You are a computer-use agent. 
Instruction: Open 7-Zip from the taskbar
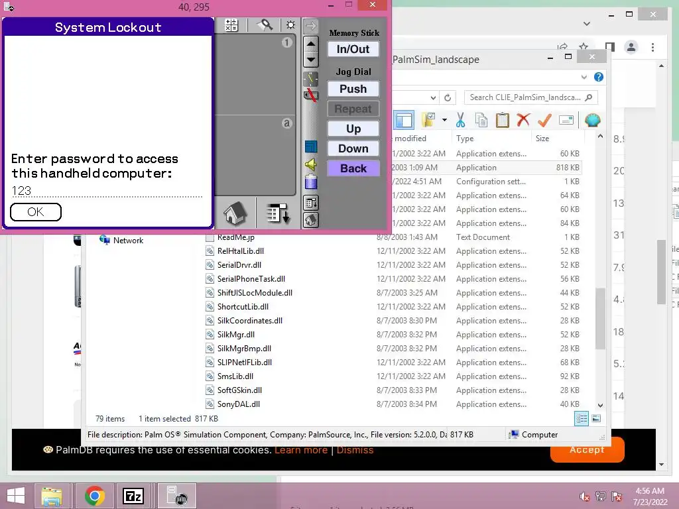coord(133,496)
